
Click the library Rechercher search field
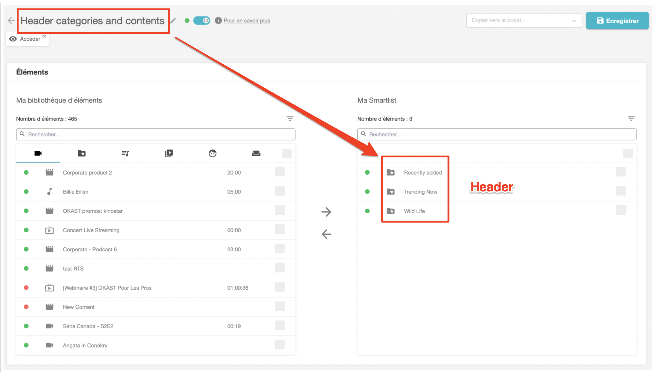156,134
